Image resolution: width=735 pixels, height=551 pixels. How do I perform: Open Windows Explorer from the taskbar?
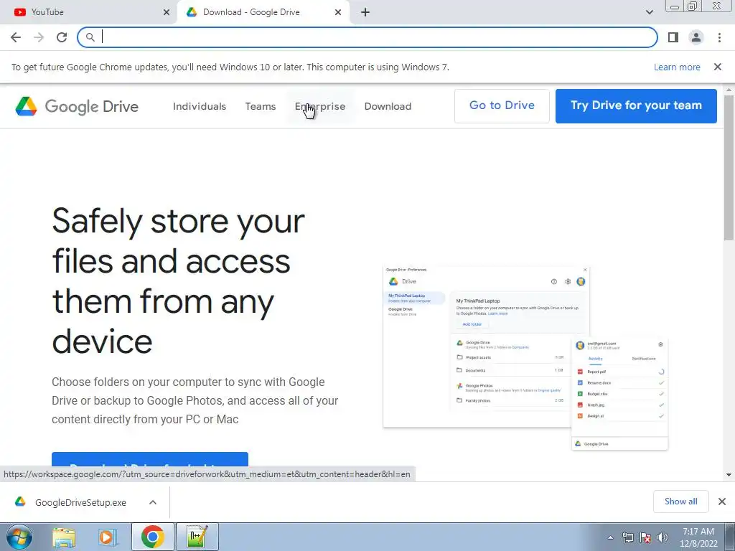pyautogui.click(x=64, y=537)
